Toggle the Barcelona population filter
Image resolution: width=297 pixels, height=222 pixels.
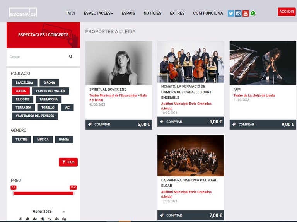click(24, 83)
